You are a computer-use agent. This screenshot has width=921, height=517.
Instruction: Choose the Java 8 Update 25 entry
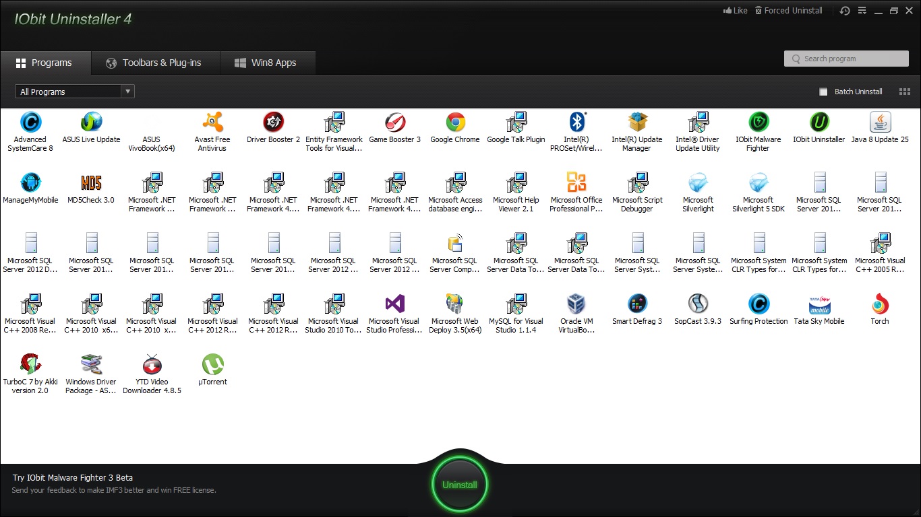[x=880, y=123]
